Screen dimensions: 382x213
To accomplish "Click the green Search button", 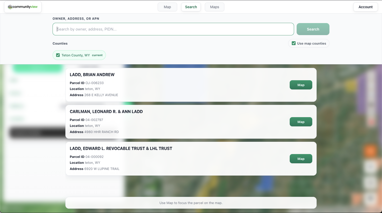I will tap(313, 29).
